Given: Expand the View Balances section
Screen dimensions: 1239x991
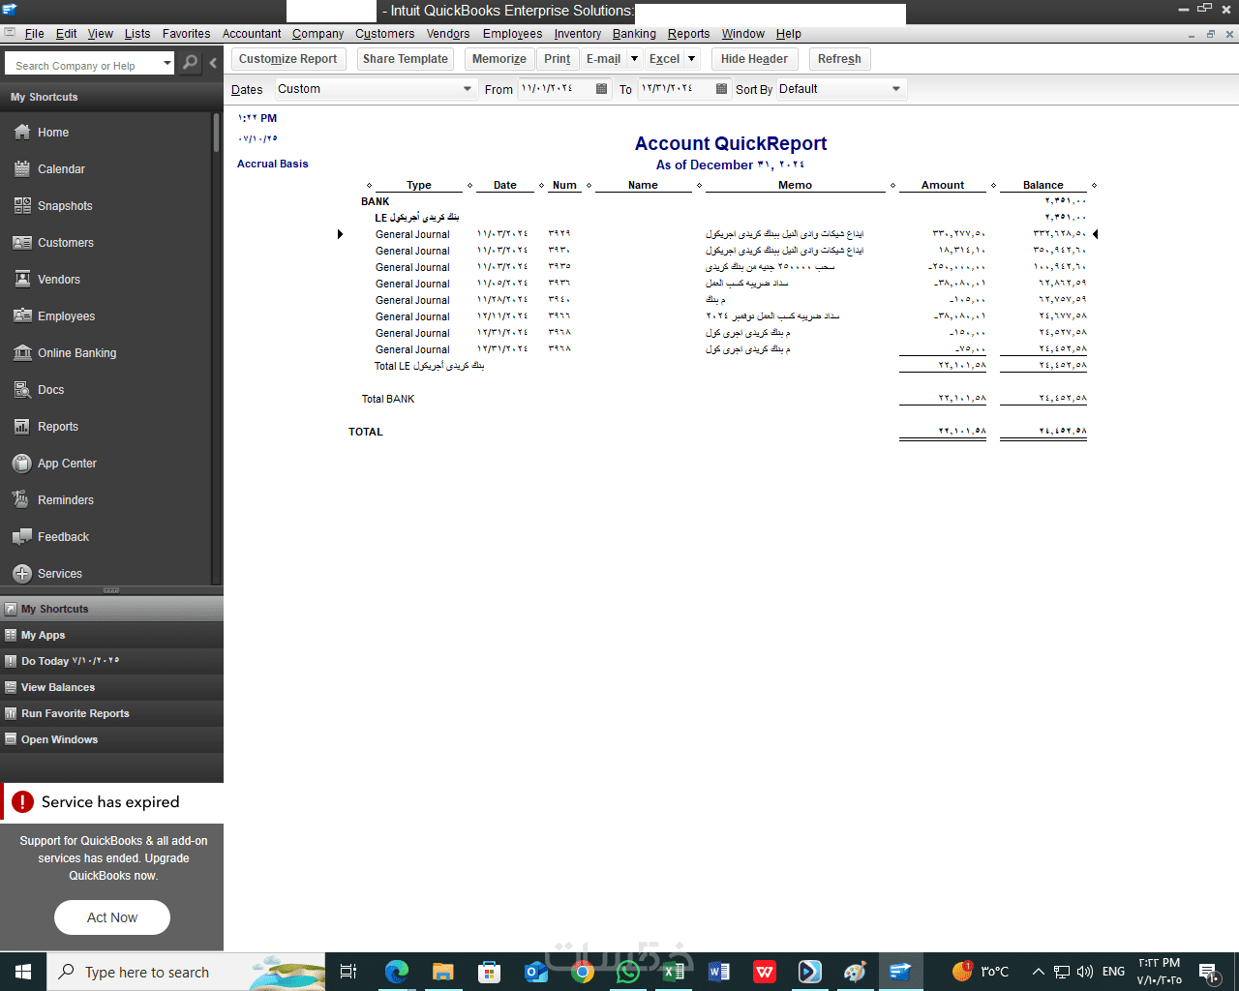Looking at the screenshot, I should pyautogui.click(x=111, y=687).
